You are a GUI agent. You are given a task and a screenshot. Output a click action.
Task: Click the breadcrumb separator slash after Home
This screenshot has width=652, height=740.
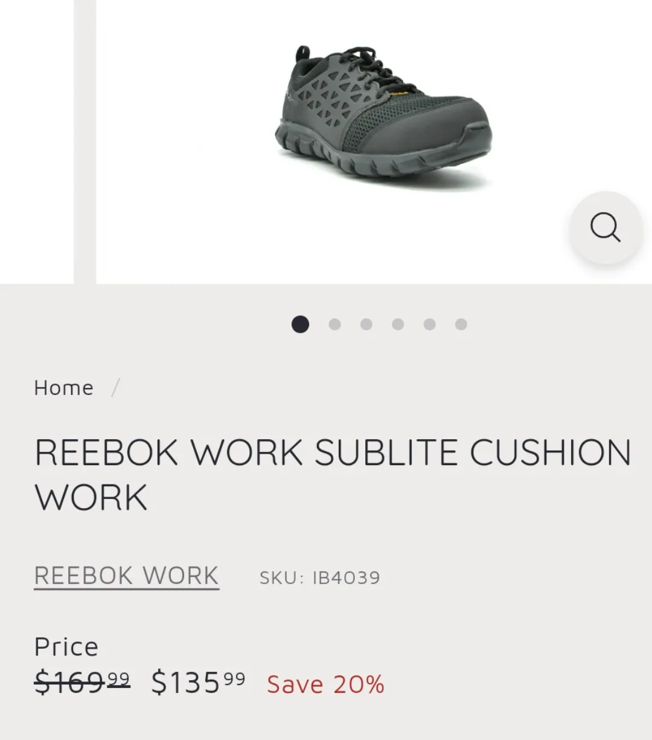tap(117, 388)
